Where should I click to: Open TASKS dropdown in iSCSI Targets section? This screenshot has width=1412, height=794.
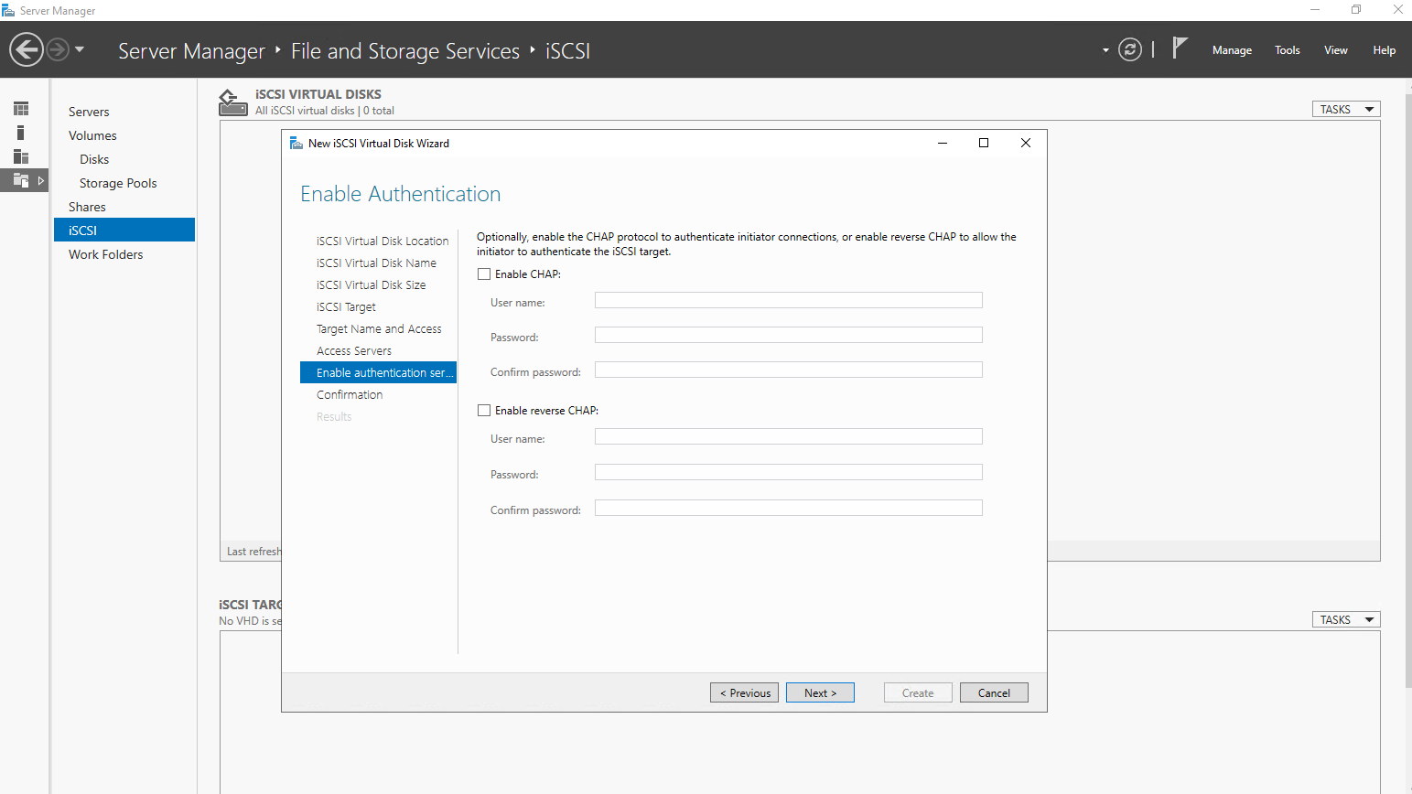1345,620
